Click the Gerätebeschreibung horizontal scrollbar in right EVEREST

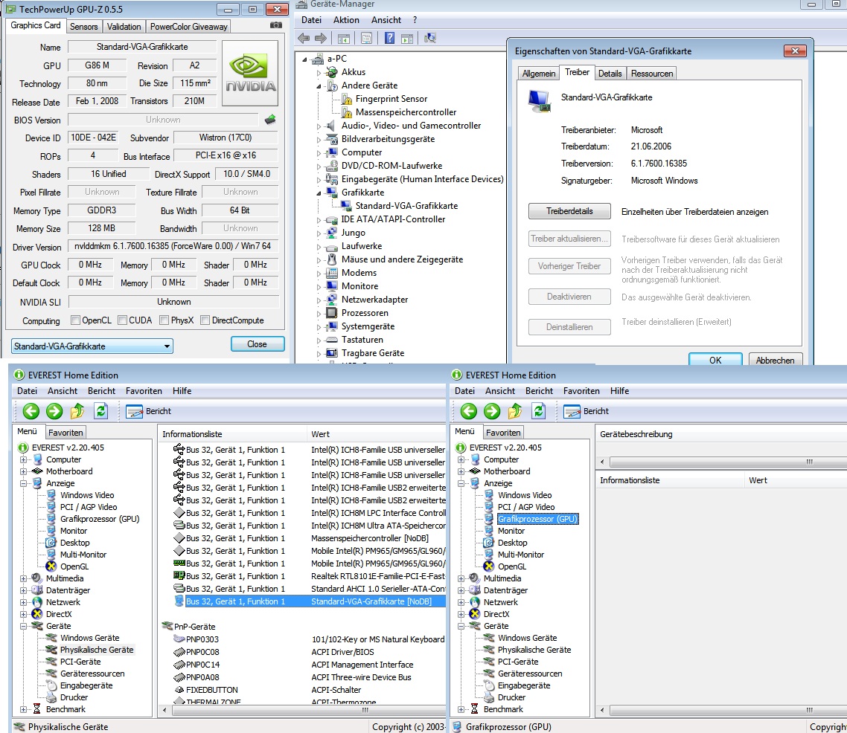(x=722, y=462)
